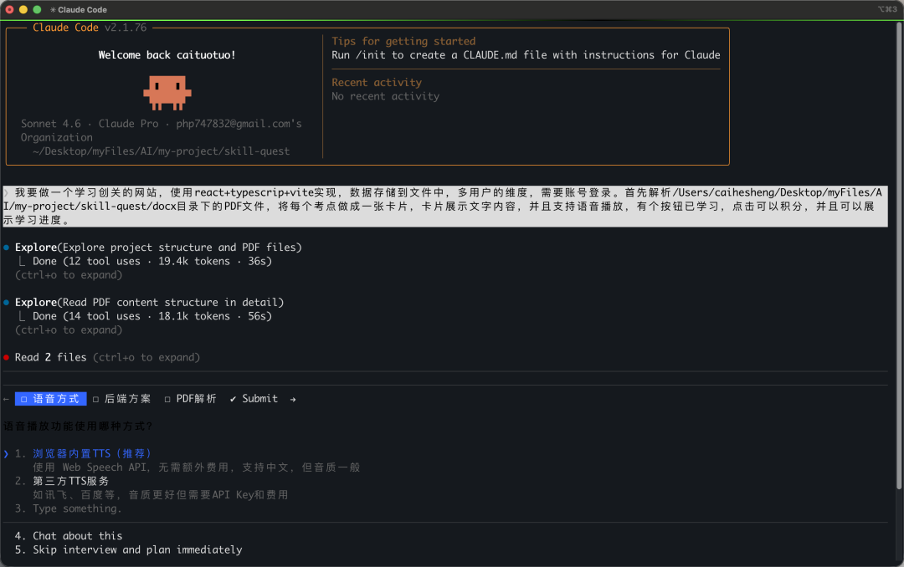Click blue status dot beside first Explore entry

(x=7, y=248)
